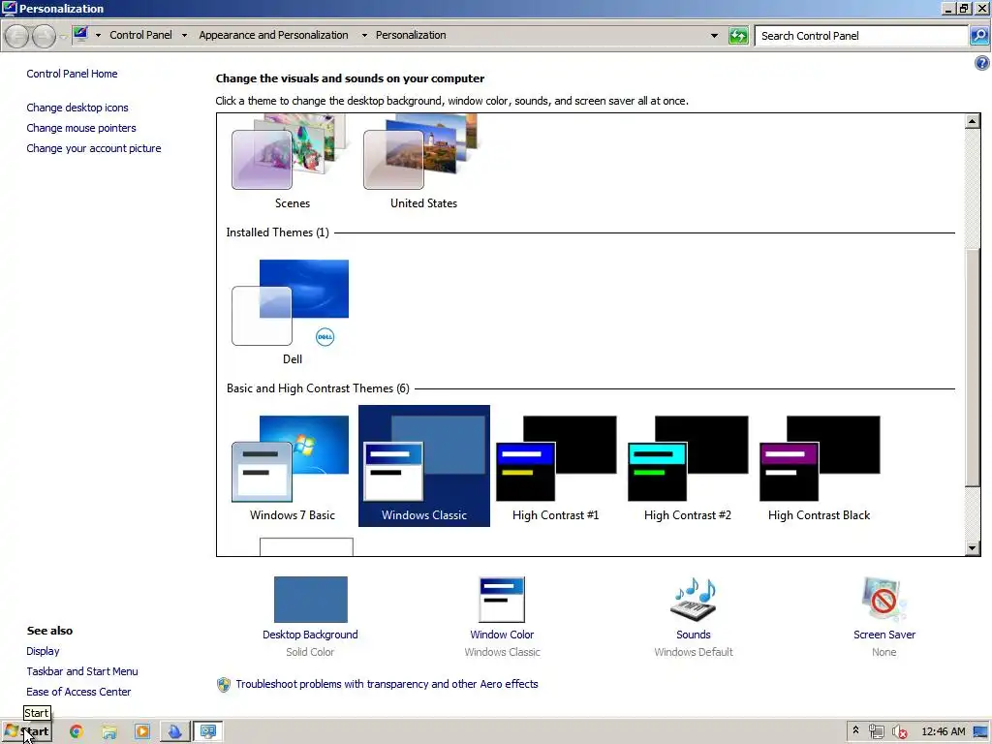This screenshot has height=744, width=992.
Task: Click the search magnifier icon
Action: [x=979, y=36]
